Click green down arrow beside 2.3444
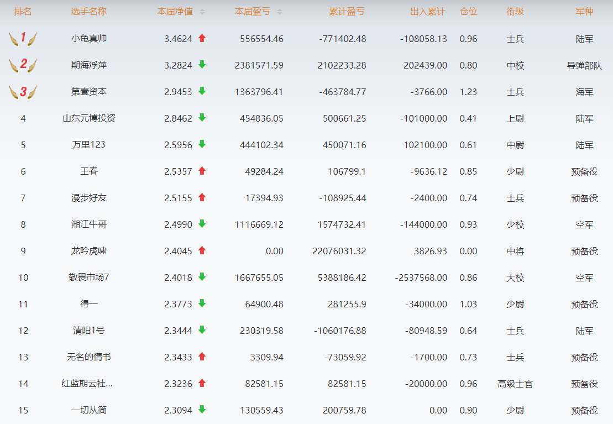The width and height of the screenshot is (613, 424). pyautogui.click(x=202, y=329)
